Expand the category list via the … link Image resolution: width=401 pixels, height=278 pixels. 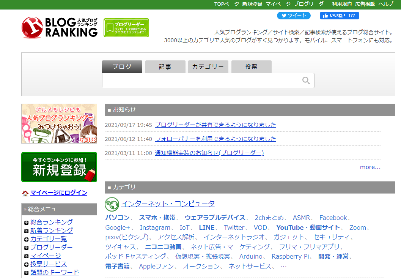point(283,266)
